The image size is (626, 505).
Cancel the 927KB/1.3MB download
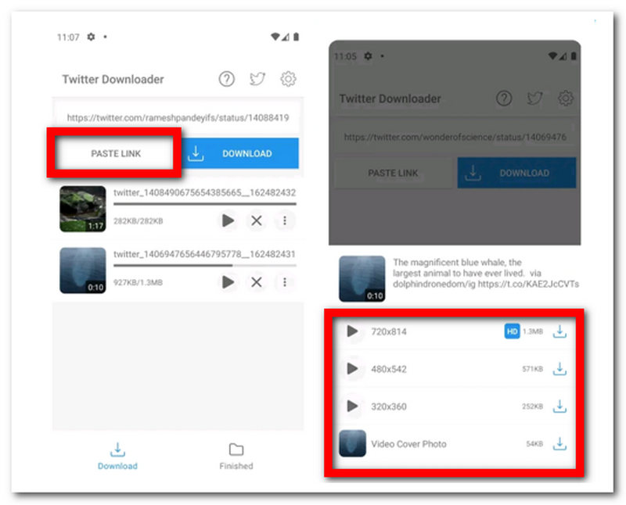257,282
